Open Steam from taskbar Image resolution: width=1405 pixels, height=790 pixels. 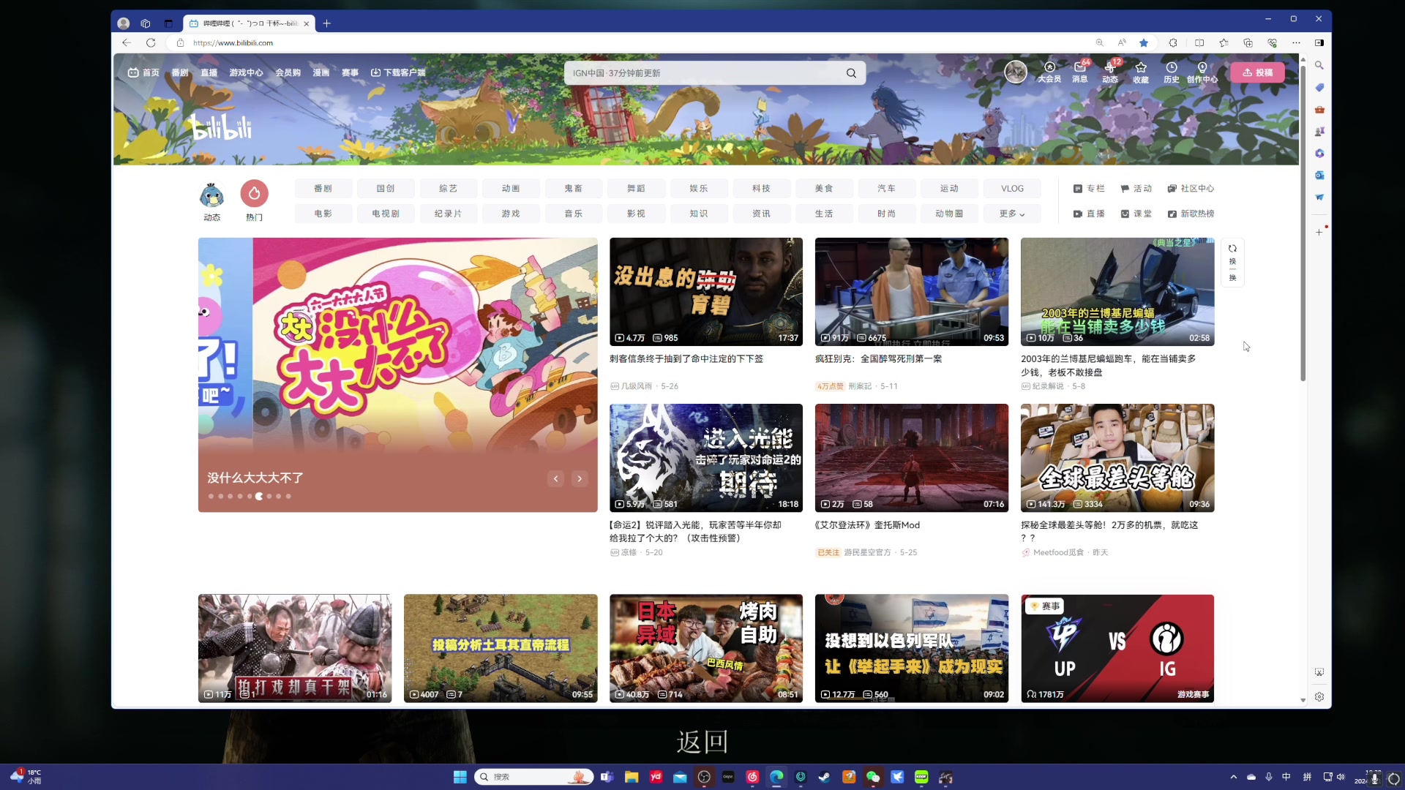tap(825, 777)
